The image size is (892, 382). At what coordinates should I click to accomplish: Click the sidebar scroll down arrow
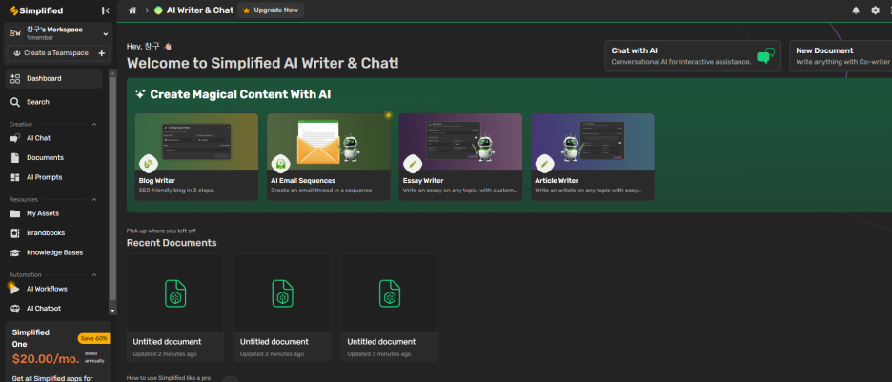point(112,311)
